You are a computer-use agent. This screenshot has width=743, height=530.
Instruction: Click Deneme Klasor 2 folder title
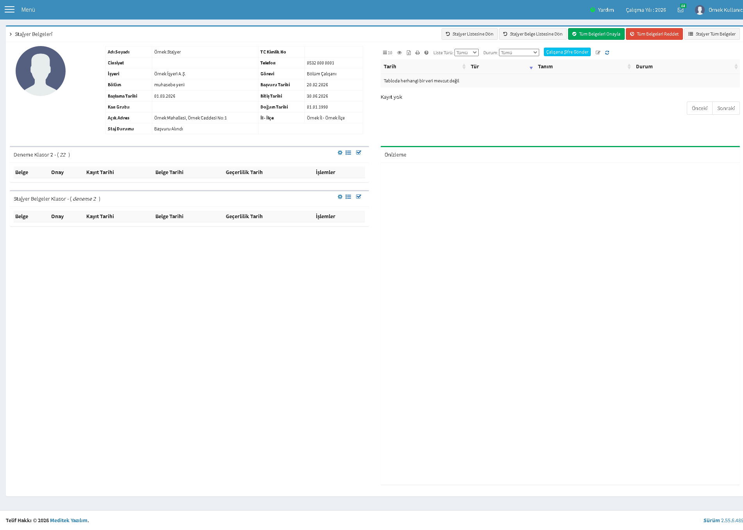pos(42,155)
